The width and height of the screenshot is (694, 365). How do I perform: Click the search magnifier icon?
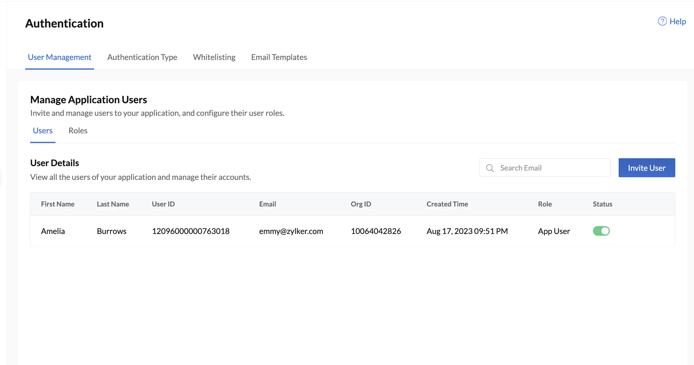[490, 168]
